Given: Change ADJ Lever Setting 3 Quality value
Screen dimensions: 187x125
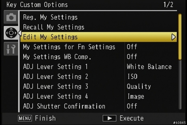Looking at the screenshot, I should (139, 86).
